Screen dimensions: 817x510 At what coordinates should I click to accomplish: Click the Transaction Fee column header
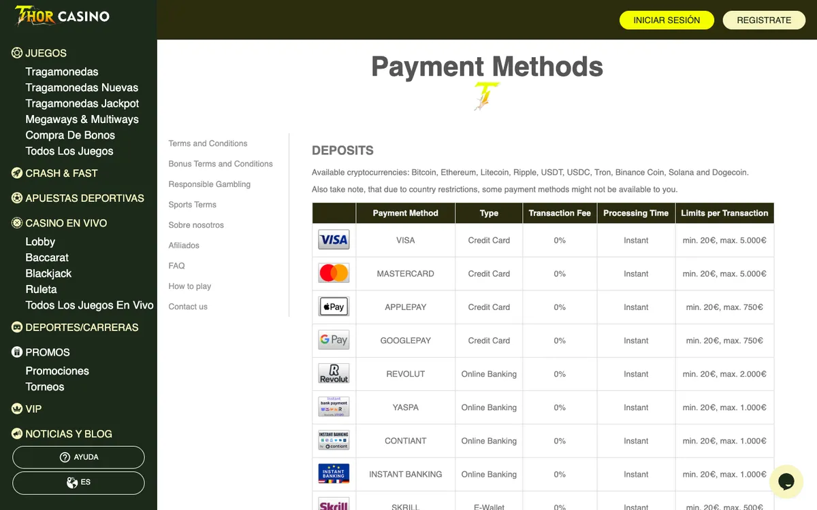click(560, 213)
